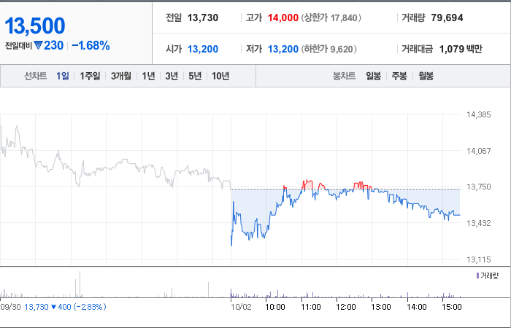Image resolution: width=511 pixels, height=328 pixels.
Task: Choose the 3년 chart range
Action: click(x=172, y=76)
